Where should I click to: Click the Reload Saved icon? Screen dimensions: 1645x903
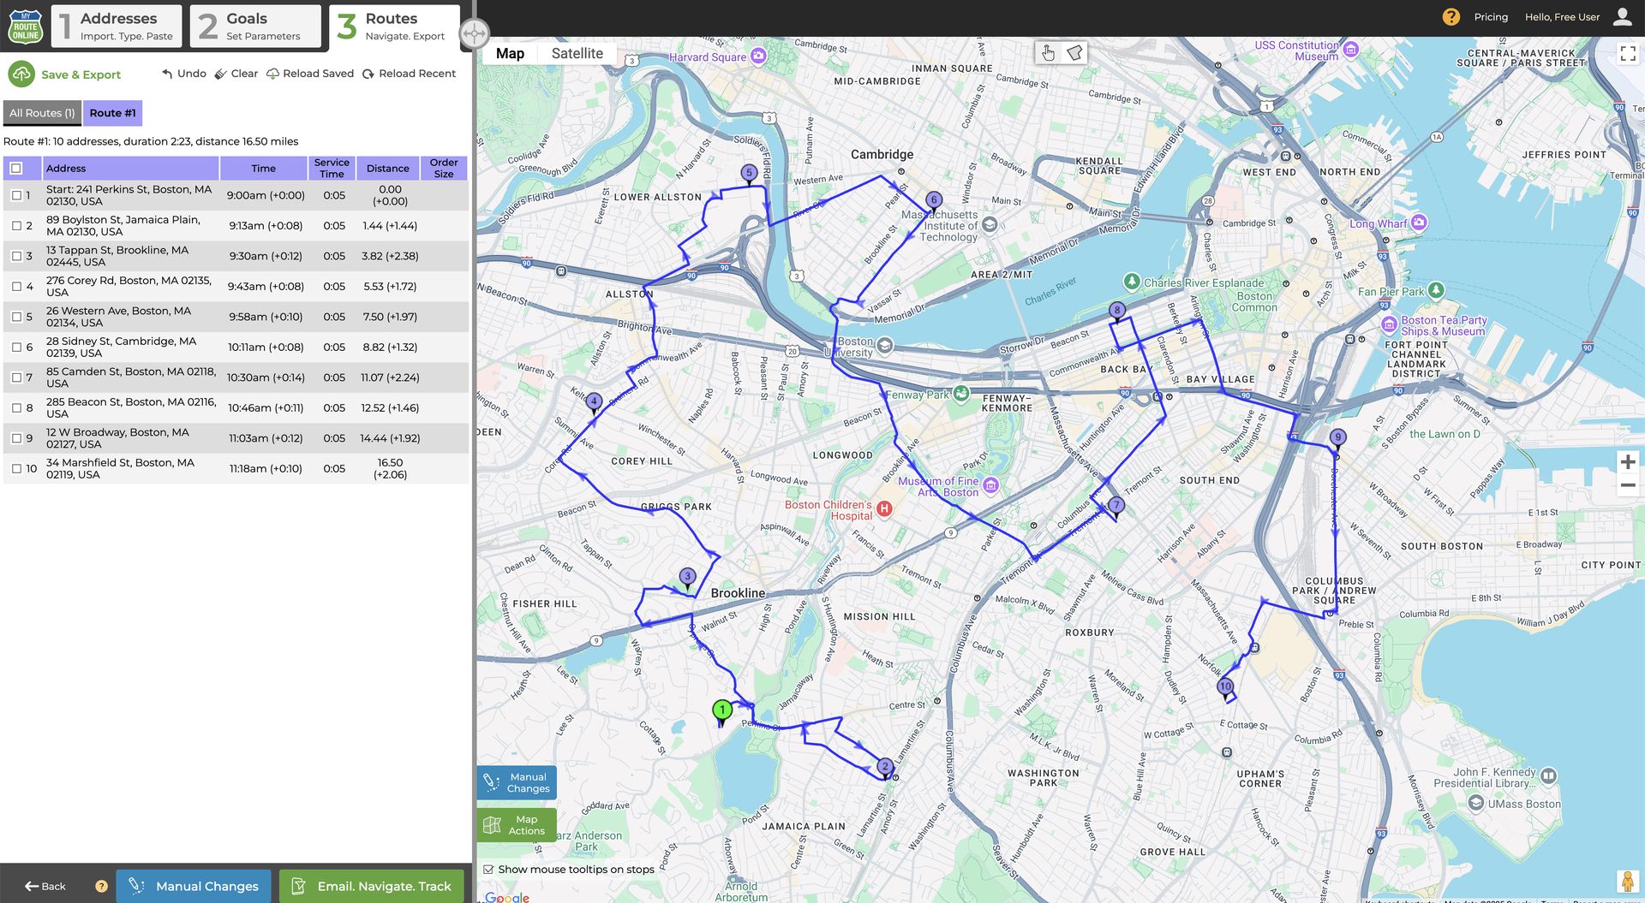(x=272, y=74)
